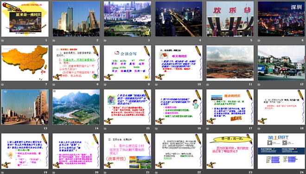
Task: Click the animation star under slide 8
Action: (x=54, y=84)
